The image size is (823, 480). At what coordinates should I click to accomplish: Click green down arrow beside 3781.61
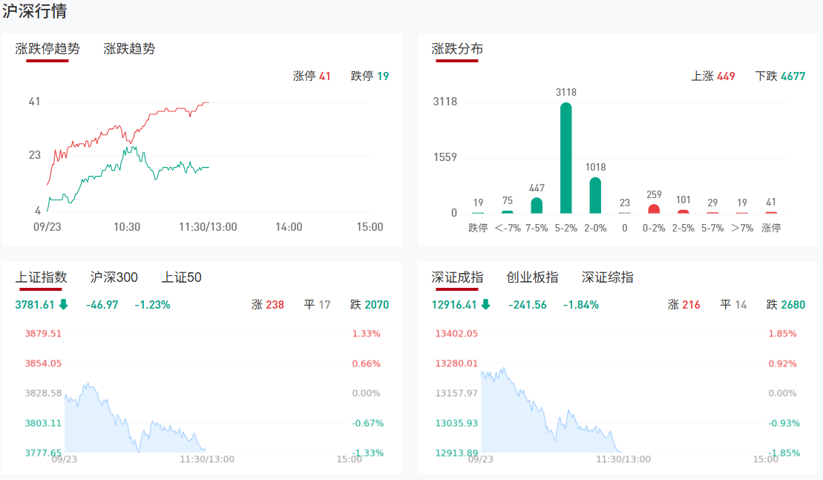click(64, 304)
